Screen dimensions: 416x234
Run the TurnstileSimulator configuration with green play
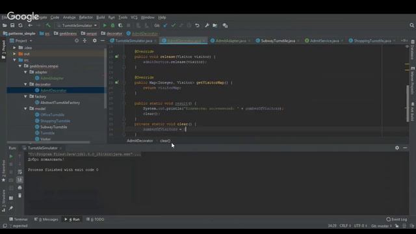coord(105,25)
